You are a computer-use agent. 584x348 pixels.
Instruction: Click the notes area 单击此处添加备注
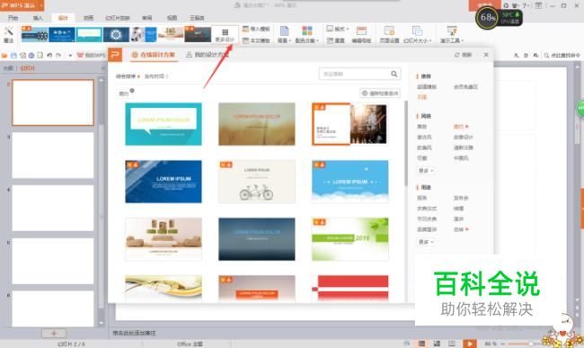[135, 333]
